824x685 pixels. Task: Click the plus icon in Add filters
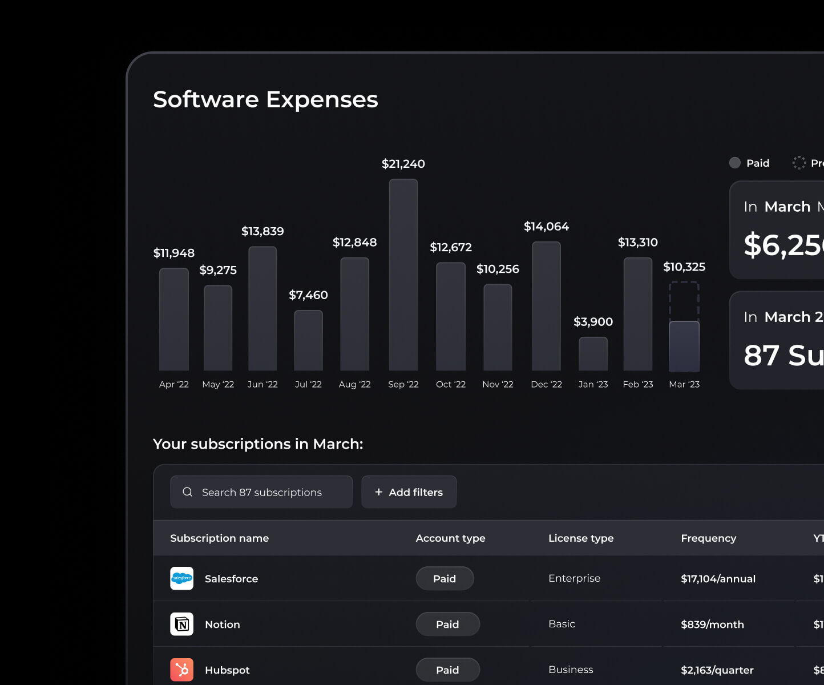tap(379, 492)
